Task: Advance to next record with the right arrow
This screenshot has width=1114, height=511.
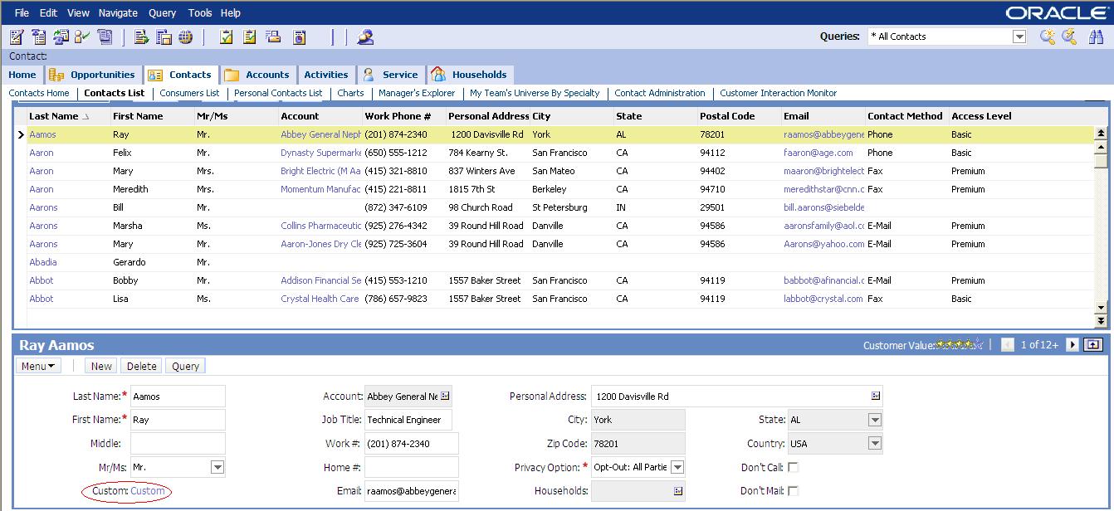Action: click(x=1072, y=344)
